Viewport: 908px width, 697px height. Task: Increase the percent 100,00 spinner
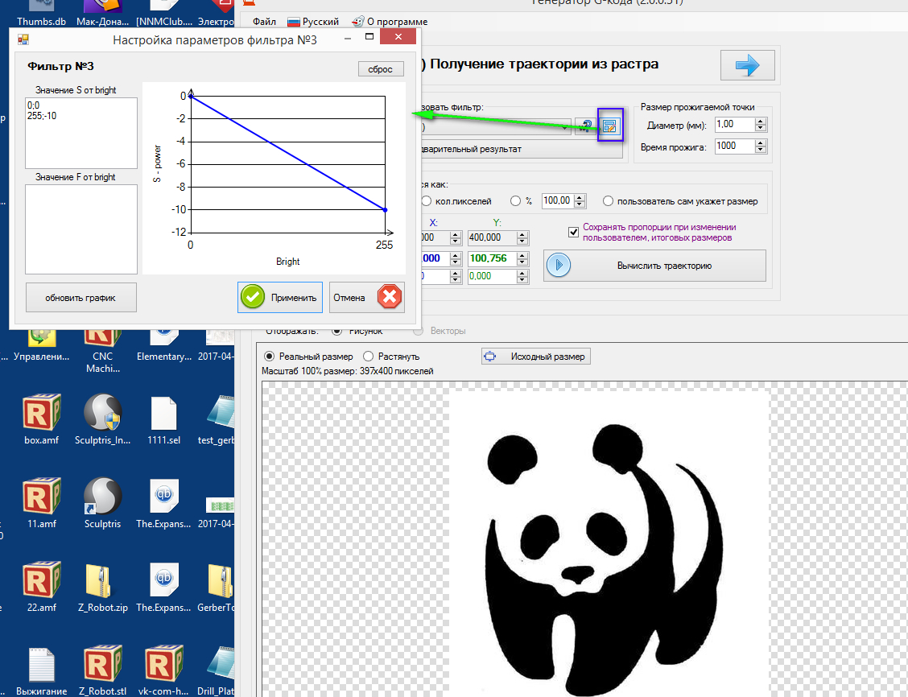tap(580, 197)
